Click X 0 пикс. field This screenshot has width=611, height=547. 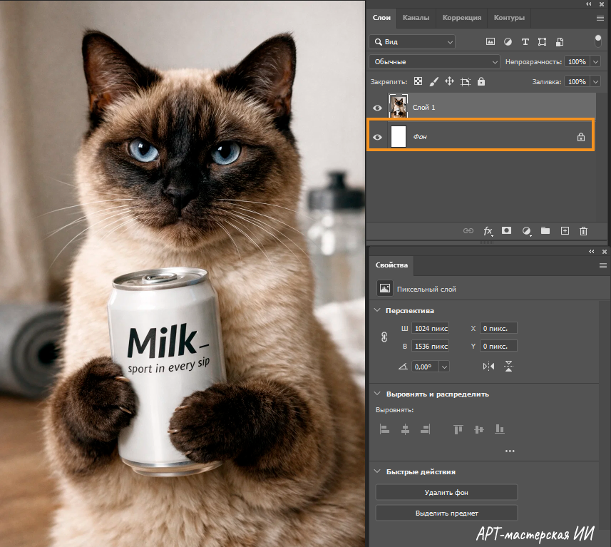(498, 328)
